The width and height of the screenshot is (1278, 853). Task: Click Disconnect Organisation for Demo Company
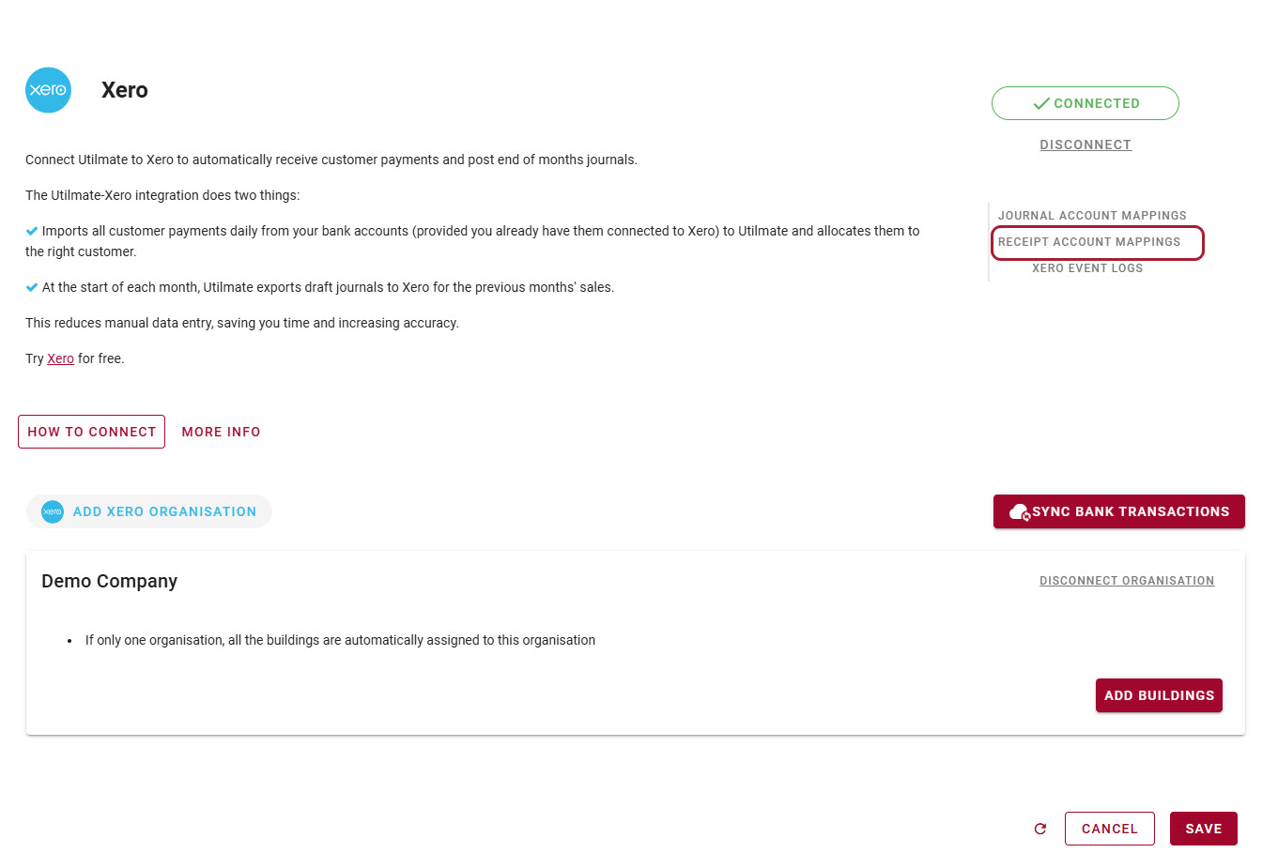[1127, 581]
